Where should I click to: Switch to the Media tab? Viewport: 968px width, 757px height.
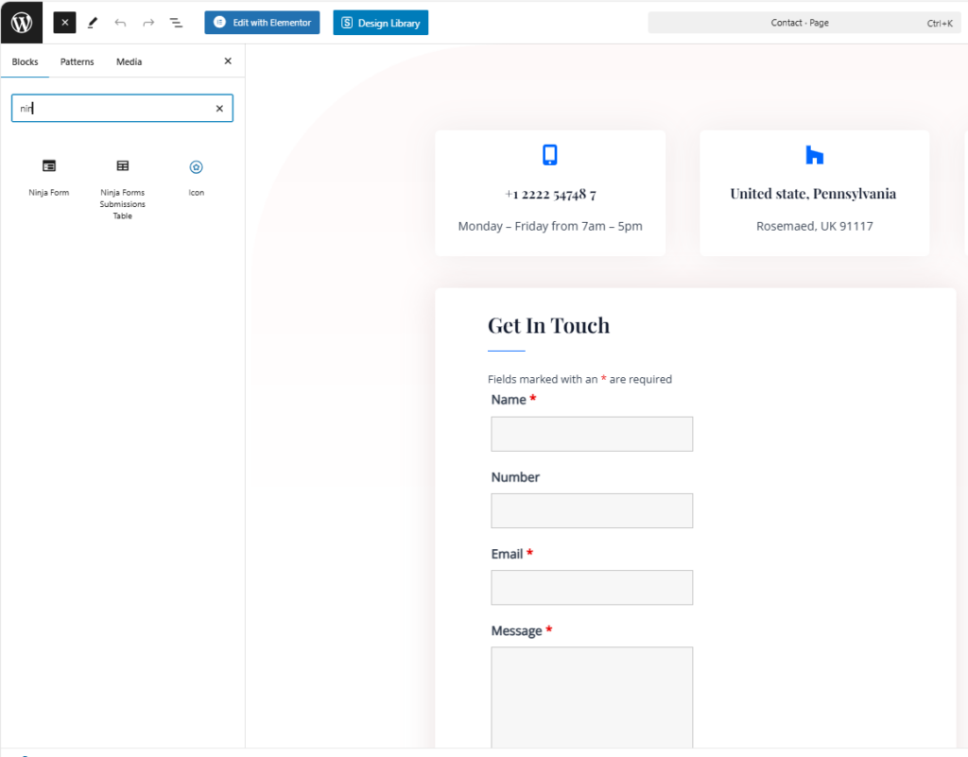point(129,61)
